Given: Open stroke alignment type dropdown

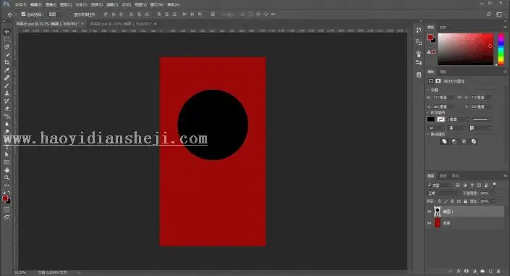Looking at the screenshot, I should tap(435, 128).
